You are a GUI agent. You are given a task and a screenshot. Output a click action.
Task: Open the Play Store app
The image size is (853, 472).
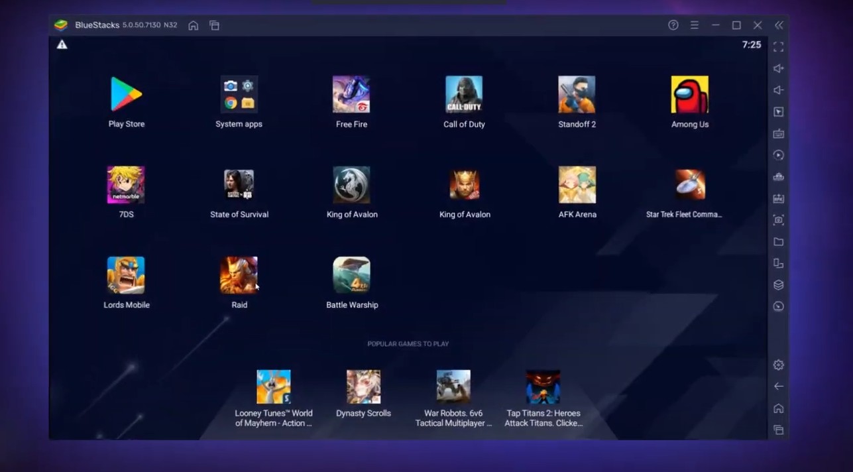(x=126, y=94)
